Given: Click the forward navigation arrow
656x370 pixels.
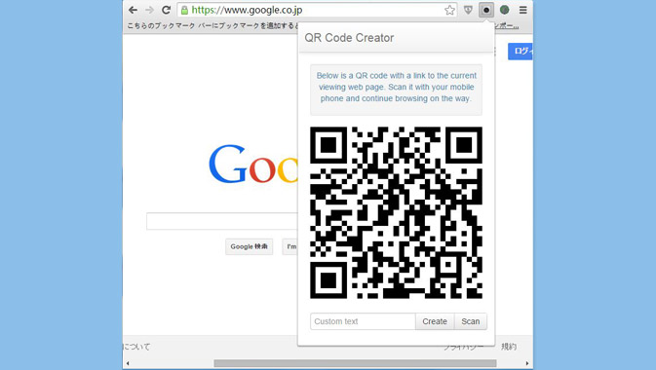Looking at the screenshot, I should pos(149,10).
